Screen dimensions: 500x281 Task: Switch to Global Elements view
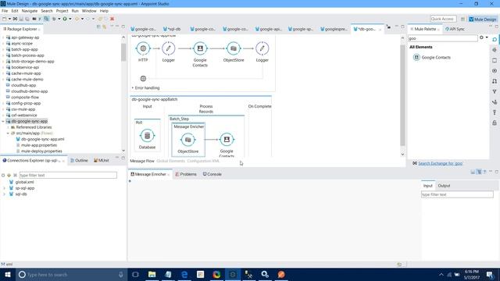click(170, 161)
